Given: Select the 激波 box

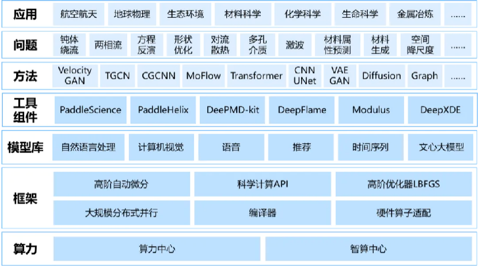Looking at the screenshot, I should (x=295, y=45).
